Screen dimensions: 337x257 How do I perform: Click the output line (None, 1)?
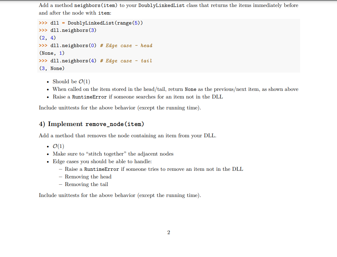click(52, 53)
